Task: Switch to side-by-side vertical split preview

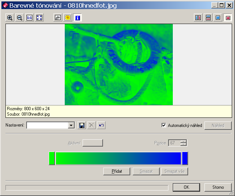Action: point(198,17)
